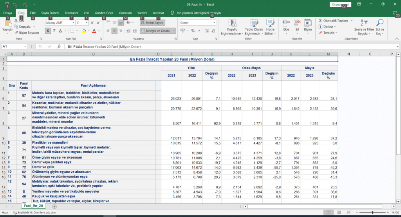Open the Temizle clear menu
This screenshot has width=401, height=217.
click(328, 33)
